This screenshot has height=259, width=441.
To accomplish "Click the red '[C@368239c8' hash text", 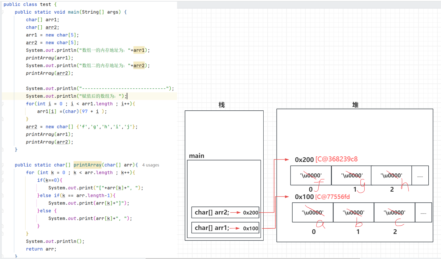I will coord(337,159).
